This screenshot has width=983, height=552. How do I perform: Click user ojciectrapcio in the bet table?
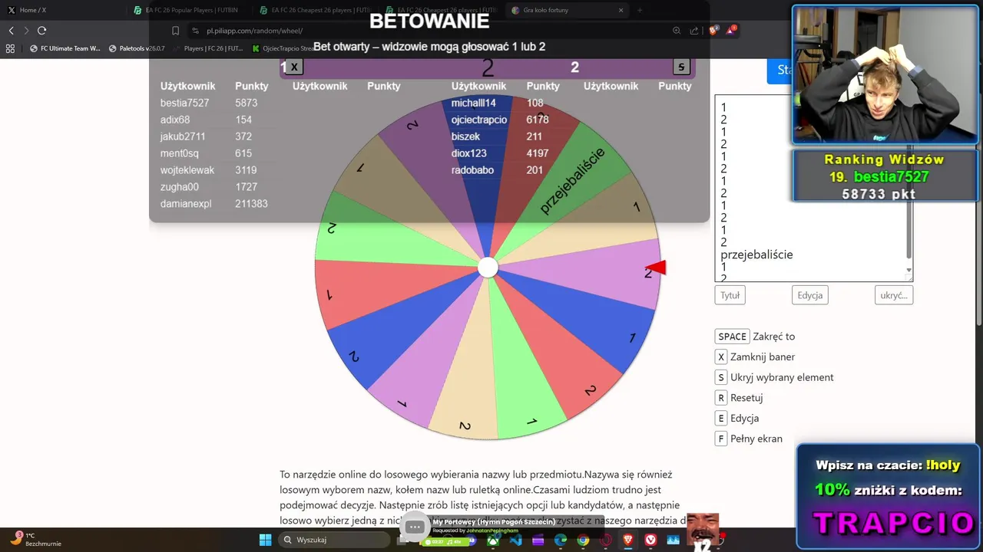pos(479,120)
